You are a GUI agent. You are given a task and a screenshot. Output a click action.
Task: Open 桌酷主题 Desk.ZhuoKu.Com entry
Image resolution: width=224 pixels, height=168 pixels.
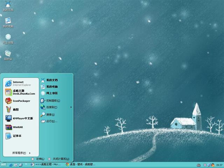[21, 92]
